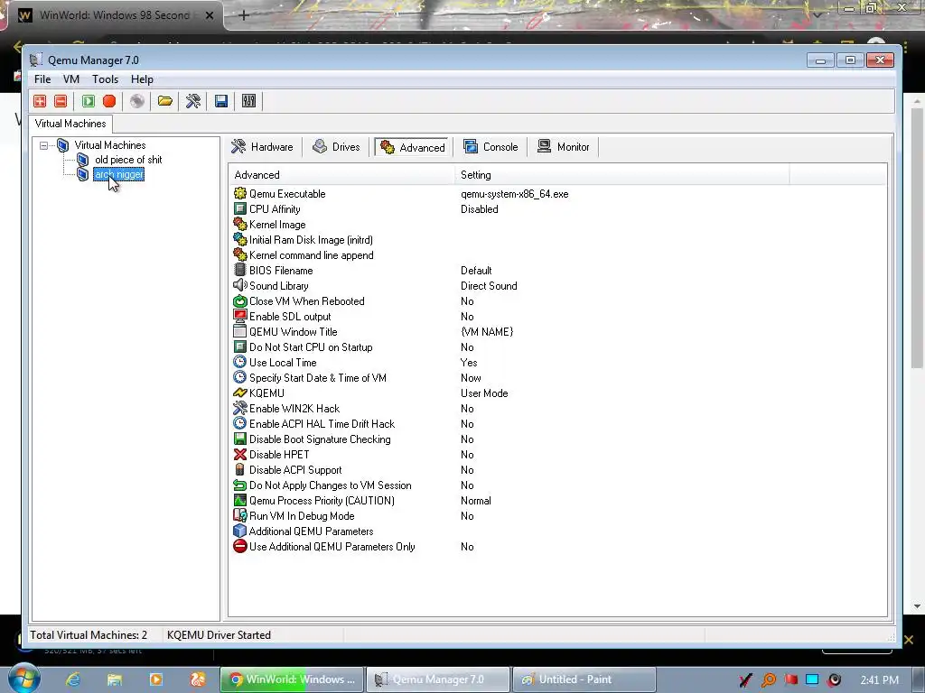Screen dimensions: 925x693
Task: Select the Enable ACPI HAL Time Drift Hack row
Action: point(557,424)
